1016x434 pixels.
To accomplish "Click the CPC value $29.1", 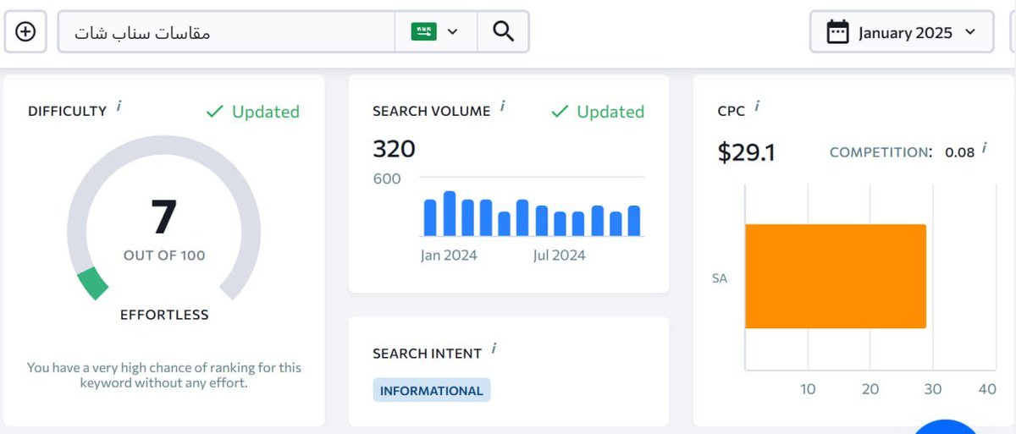I will click(x=746, y=152).
